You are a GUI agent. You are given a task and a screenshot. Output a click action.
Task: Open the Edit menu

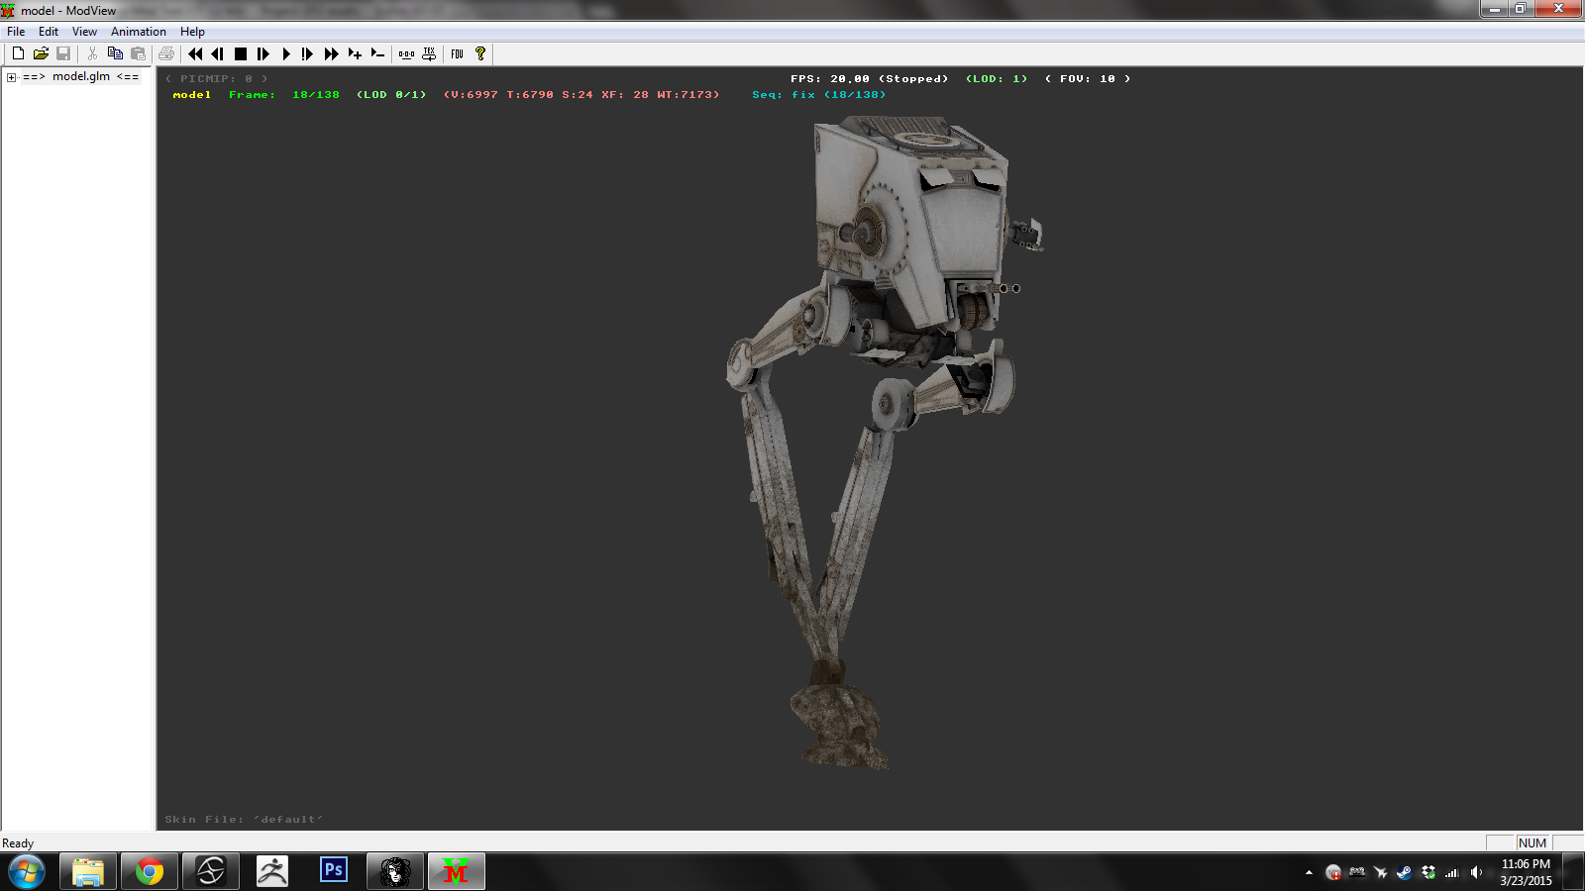pos(49,32)
